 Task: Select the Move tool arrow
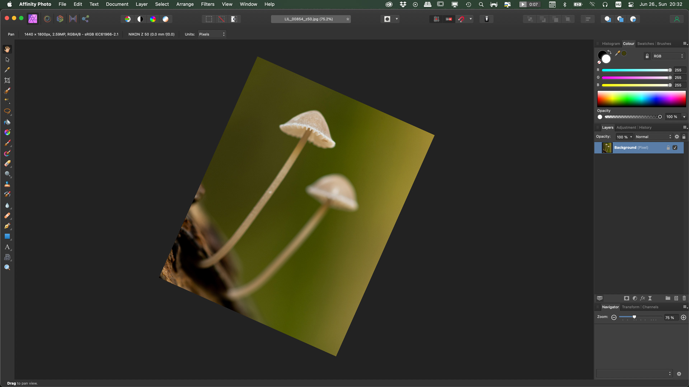(7, 59)
